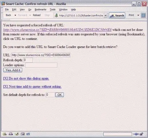The image size is (148, 138).
Task: Maximize the Mozilla window
Action: [x=139, y=4]
